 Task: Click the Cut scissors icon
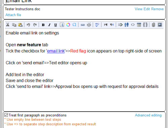tap(8, 25)
